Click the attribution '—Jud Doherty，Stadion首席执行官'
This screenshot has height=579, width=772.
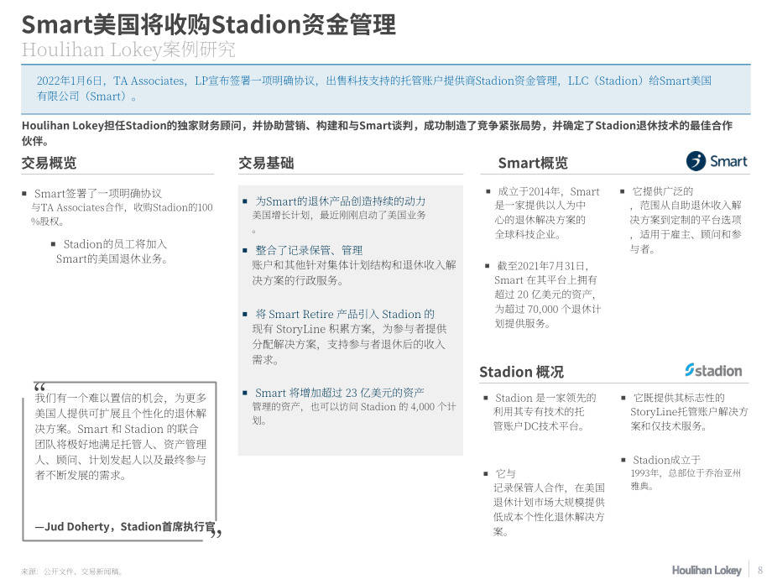[x=125, y=526]
